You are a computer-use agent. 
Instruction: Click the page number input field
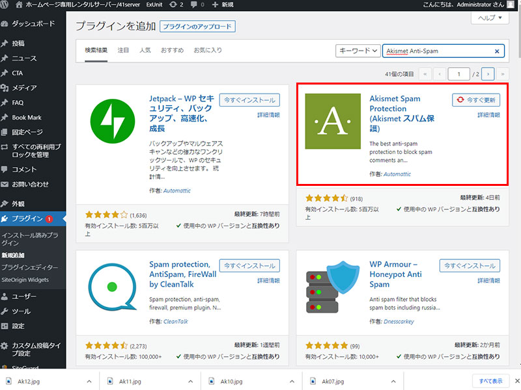click(459, 74)
